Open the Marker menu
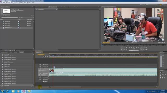 point(21,3)
